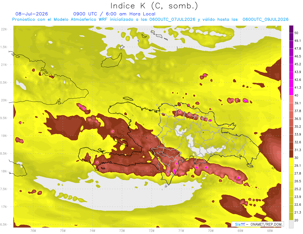The width and height of the screenshot is (303, 234).
Task: Click the longitude axis label '70W'
Action: [211, 230]
